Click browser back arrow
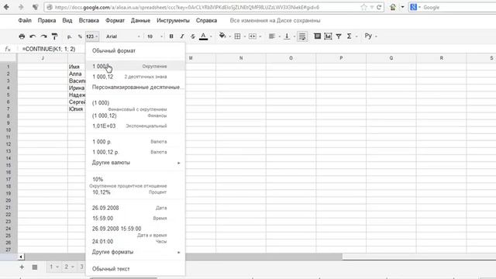Screen dimensions: 496x279 point(6,7)
